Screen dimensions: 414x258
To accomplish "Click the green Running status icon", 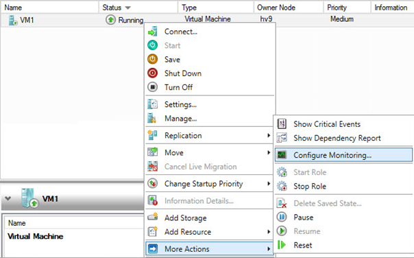I will pyautogui.click(x=110, y=20).
